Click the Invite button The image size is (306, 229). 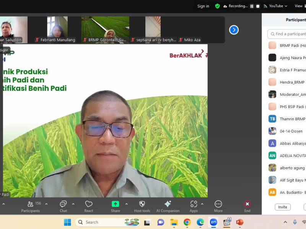click(283, 207)
